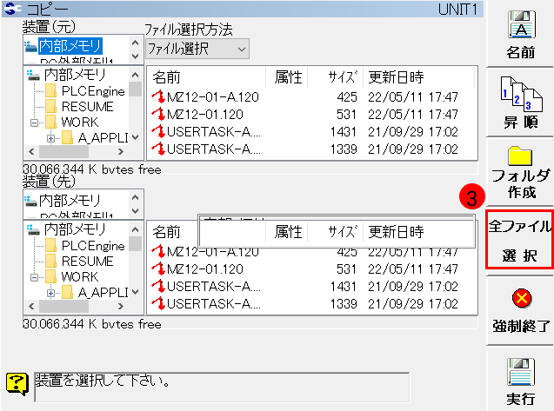Image resolution: width=554 pixels, height=411 pixels.
Task: Click source tree vertical scrollbar thumb
Action: (136, 89)
